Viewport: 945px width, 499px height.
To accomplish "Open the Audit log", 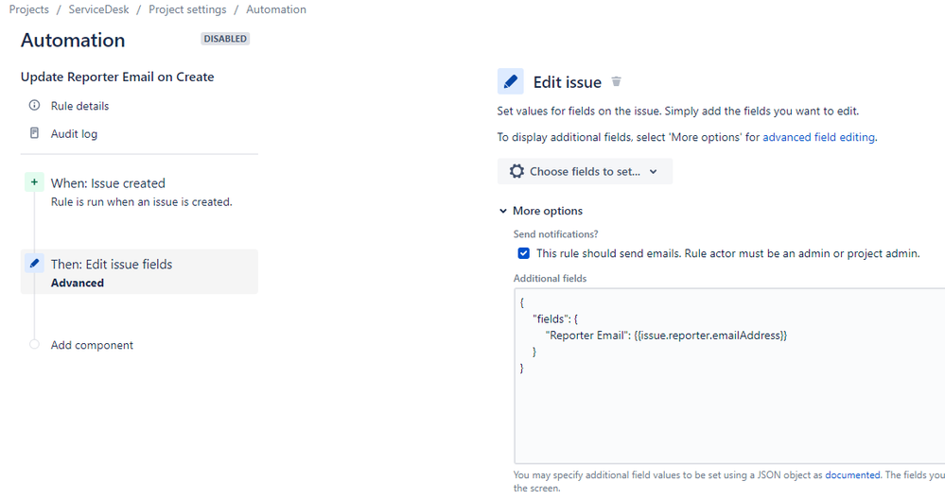I will click(74, 133).
